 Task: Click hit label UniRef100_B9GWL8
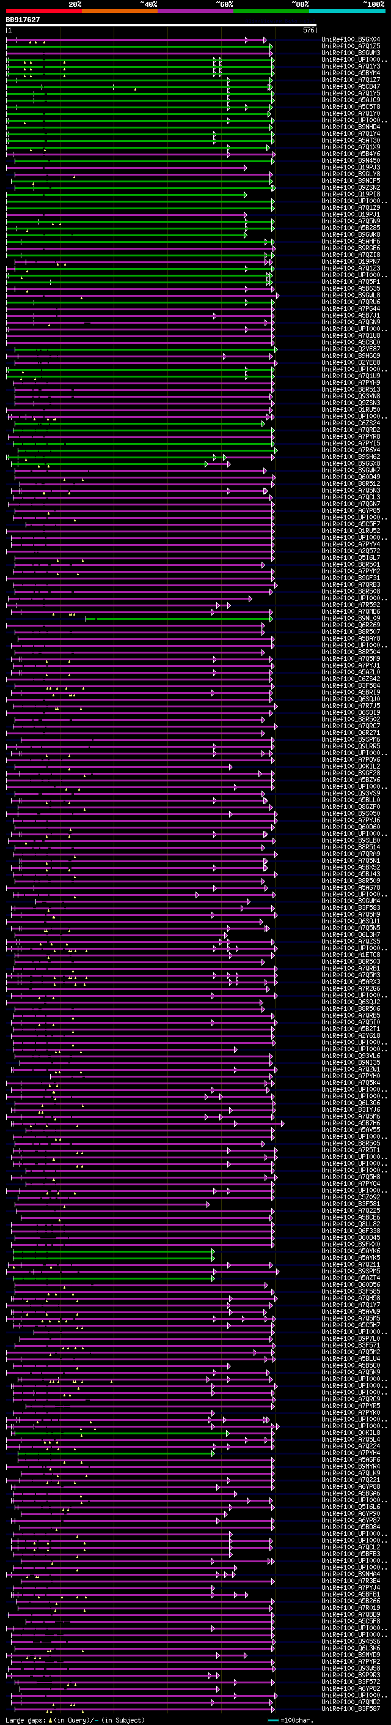pos(351,296)
